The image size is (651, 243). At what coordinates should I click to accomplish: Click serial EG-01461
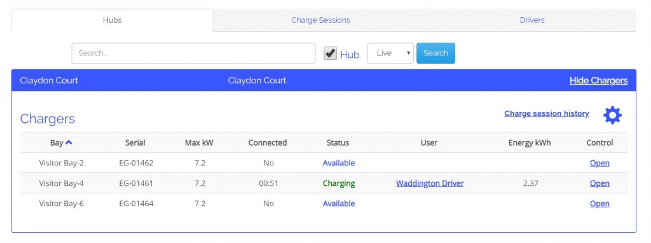pos(136,183)
